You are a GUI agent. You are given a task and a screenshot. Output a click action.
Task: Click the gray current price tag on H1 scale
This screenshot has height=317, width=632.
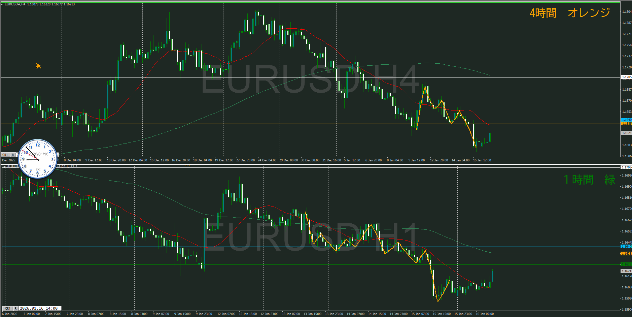[x=626, y=271]
